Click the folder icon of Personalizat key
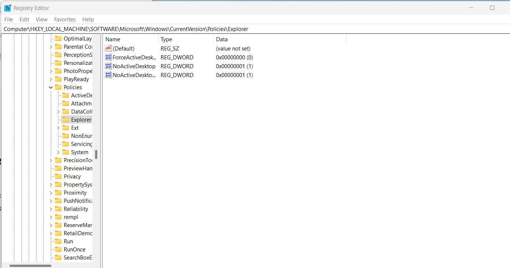 [x=58, y=63]
